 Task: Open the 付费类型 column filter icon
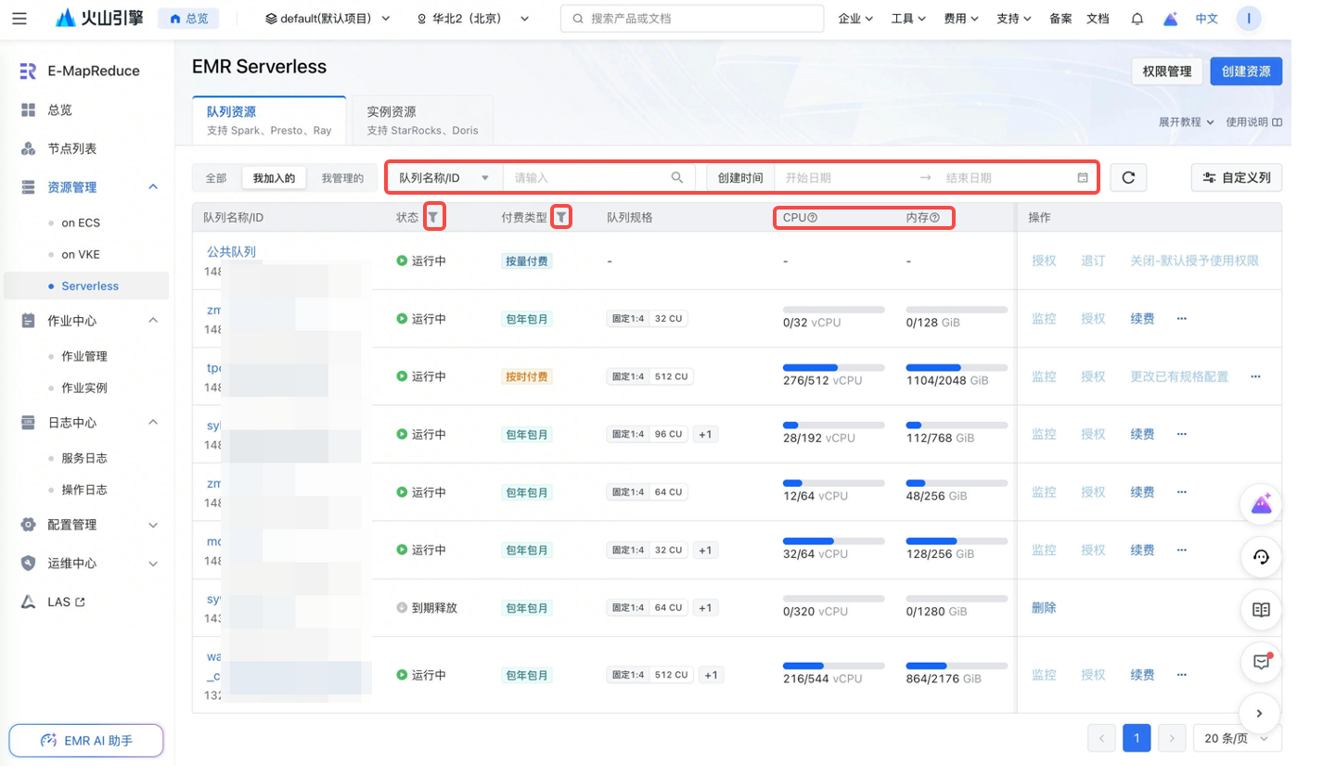(x=561, y=218)
